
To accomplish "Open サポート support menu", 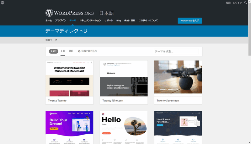I will [109, 20].
